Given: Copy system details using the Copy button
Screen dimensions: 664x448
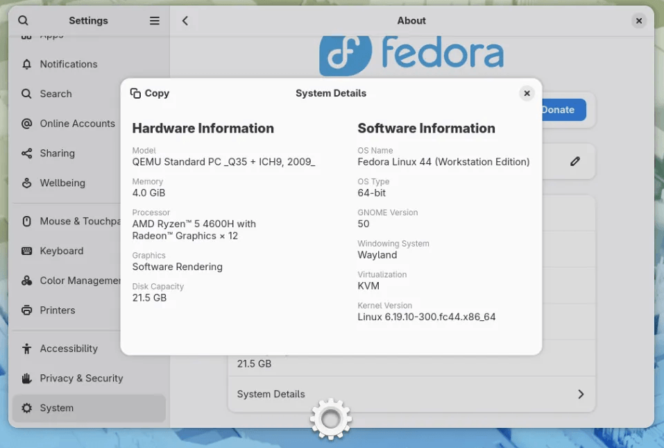Looking at the screenshot, I should (150, 92).
